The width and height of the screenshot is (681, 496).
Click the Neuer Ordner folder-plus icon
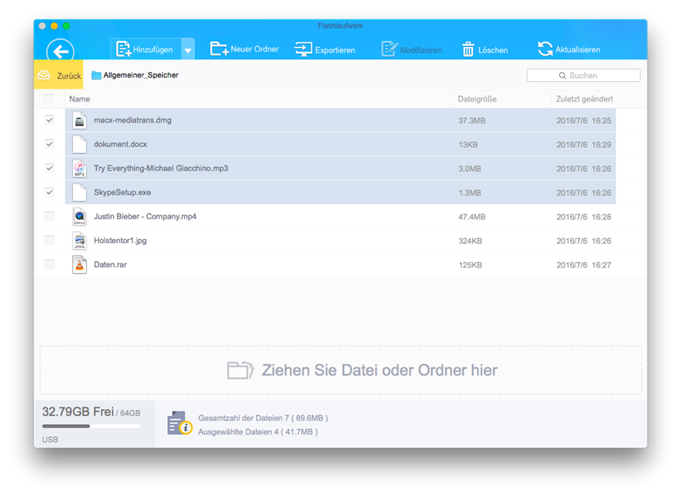[219, 48]
